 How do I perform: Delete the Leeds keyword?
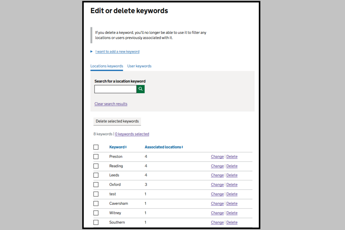[x=232, y=175]
